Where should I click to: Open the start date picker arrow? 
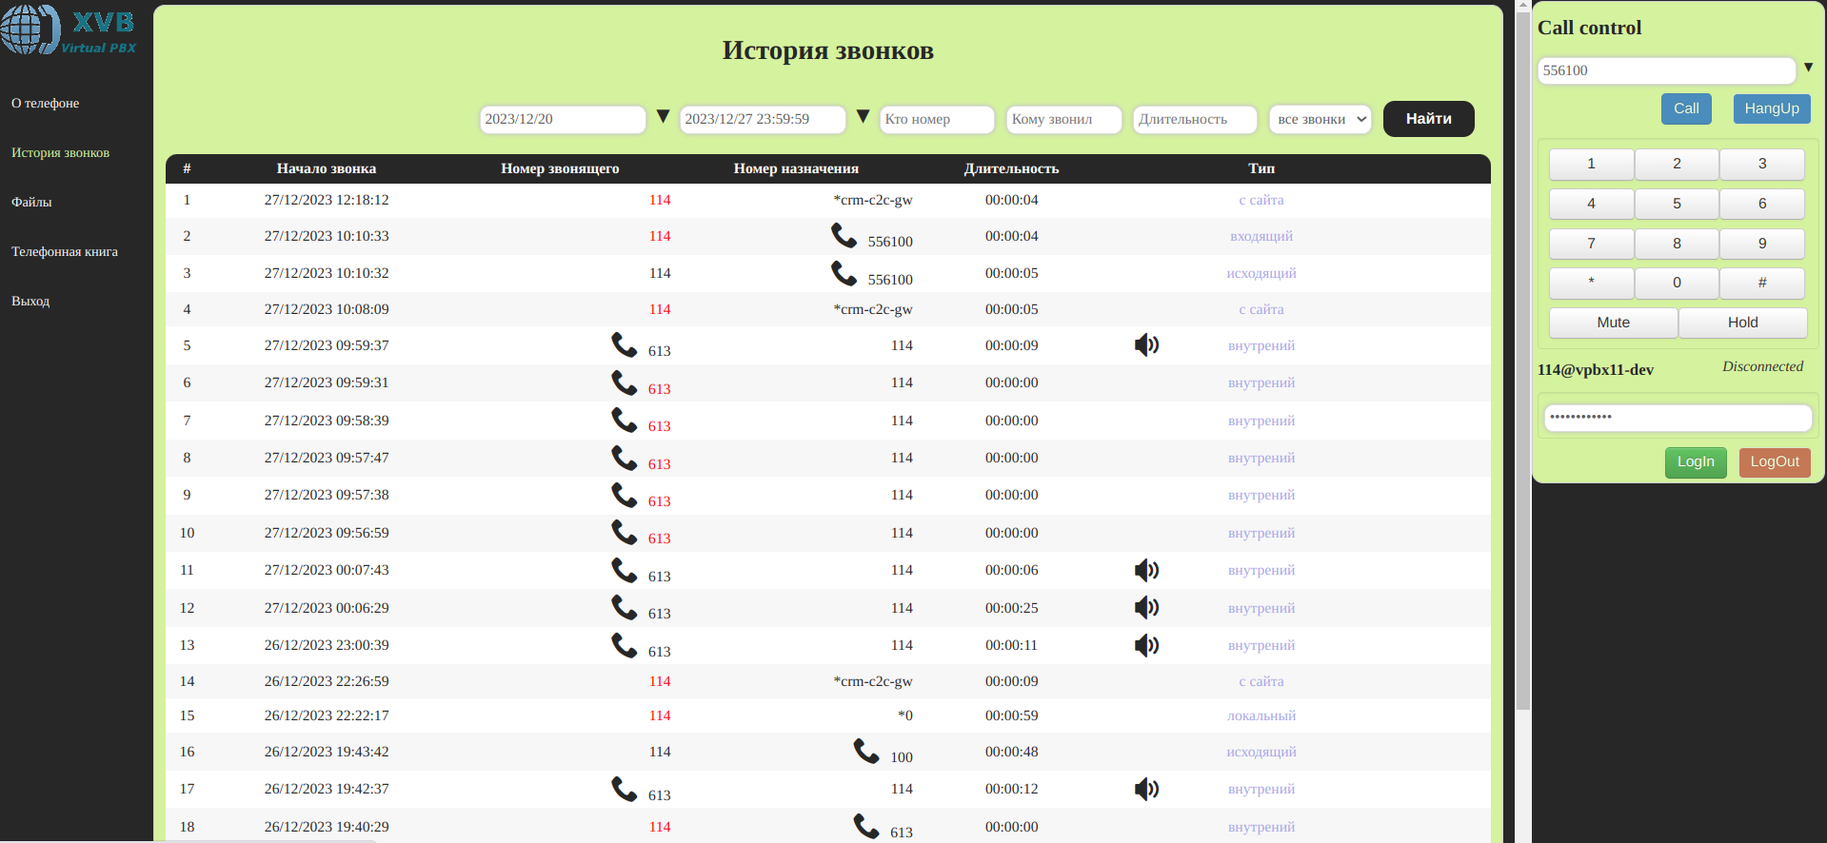pyautogui.click(x=664, y=117)
